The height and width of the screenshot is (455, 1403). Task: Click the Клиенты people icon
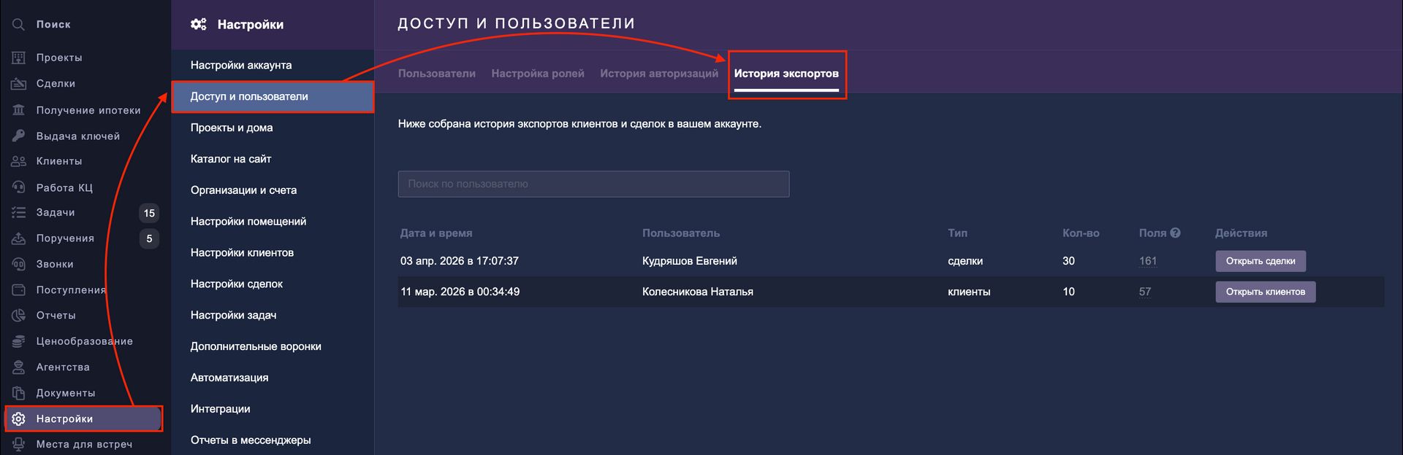click(x=18, y=161)
